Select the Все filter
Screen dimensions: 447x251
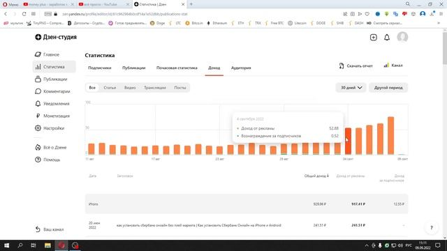pyautogui.click(x=92, y=88)
